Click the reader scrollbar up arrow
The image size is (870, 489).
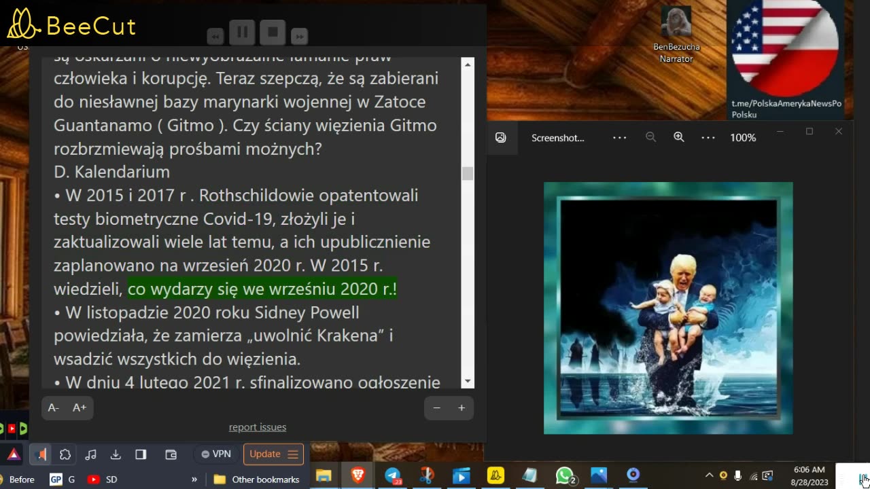(x=468, y=65)
